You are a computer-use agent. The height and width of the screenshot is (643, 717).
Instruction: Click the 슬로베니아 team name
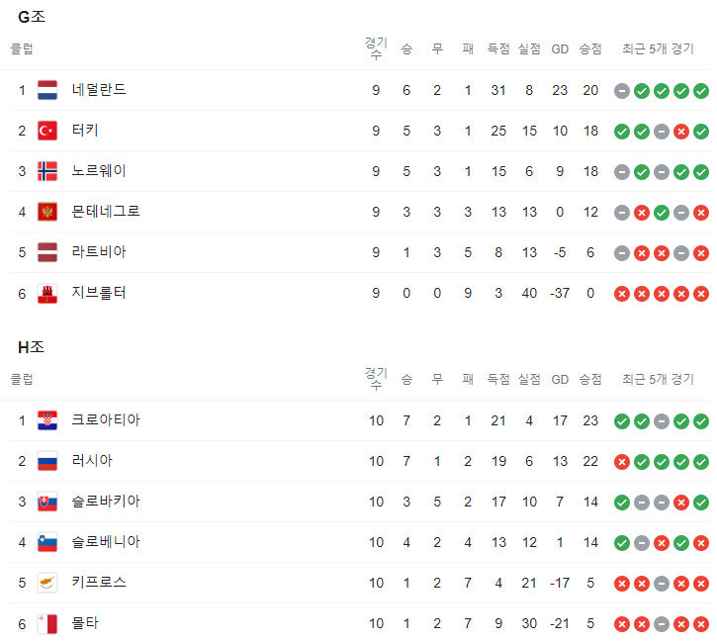(106, 542)
